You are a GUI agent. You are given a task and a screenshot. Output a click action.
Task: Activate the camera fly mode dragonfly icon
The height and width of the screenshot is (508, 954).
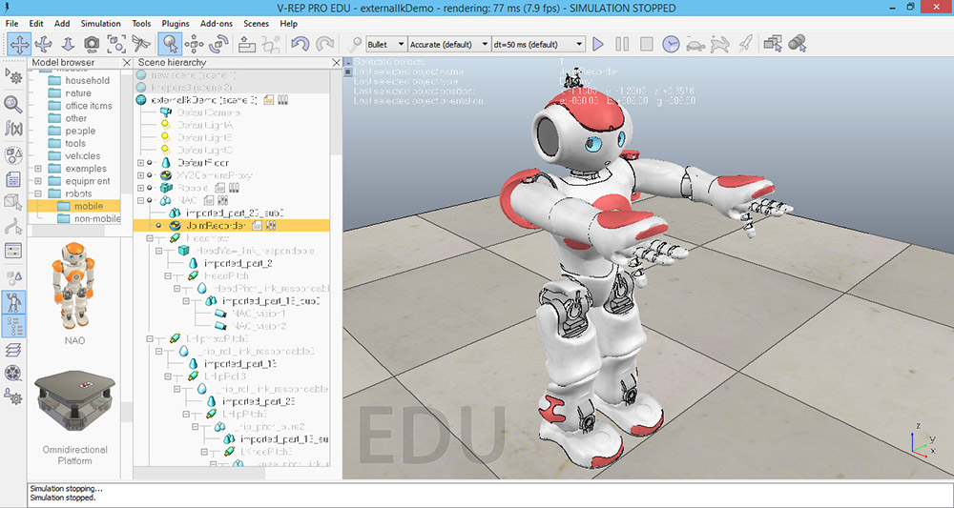pos(140,45)
